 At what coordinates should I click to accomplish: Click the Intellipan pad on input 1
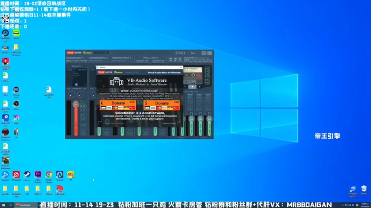pos(77,77)
